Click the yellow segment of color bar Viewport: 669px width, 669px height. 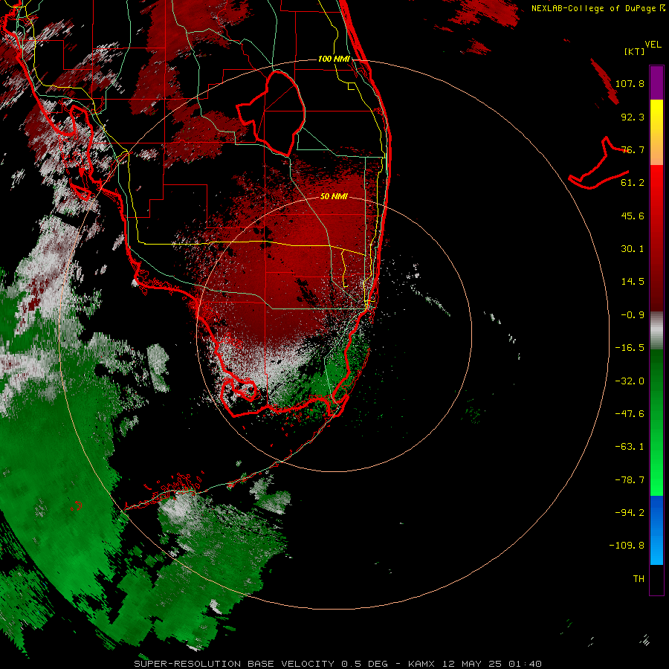pos(656,132)
